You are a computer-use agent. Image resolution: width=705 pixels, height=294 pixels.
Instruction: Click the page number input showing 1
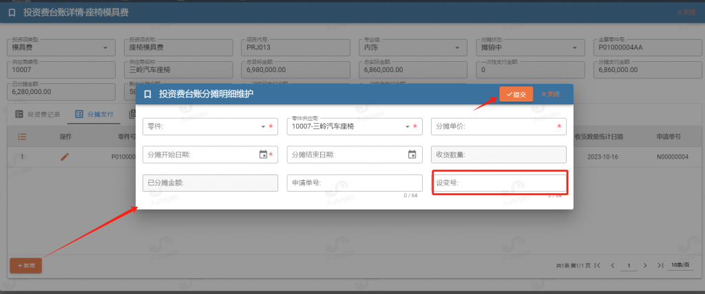[x=629, y=266]
